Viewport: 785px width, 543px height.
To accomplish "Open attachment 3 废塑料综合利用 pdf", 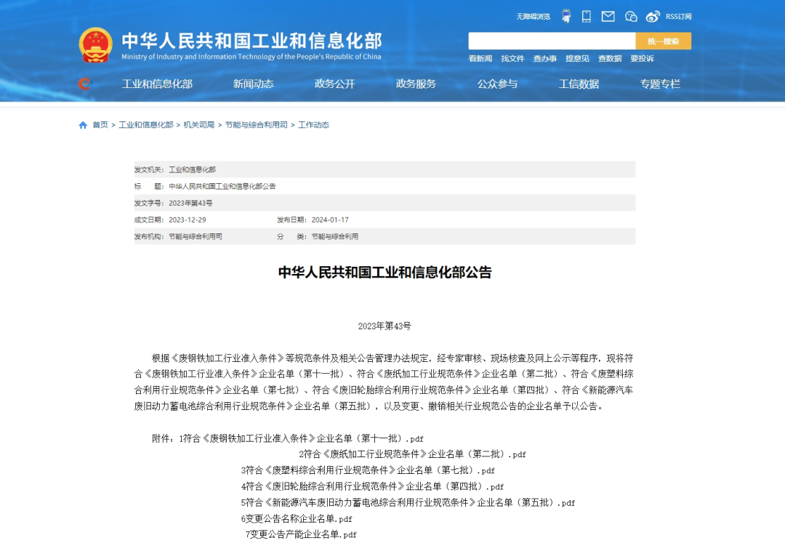I will tap(368, 470).
